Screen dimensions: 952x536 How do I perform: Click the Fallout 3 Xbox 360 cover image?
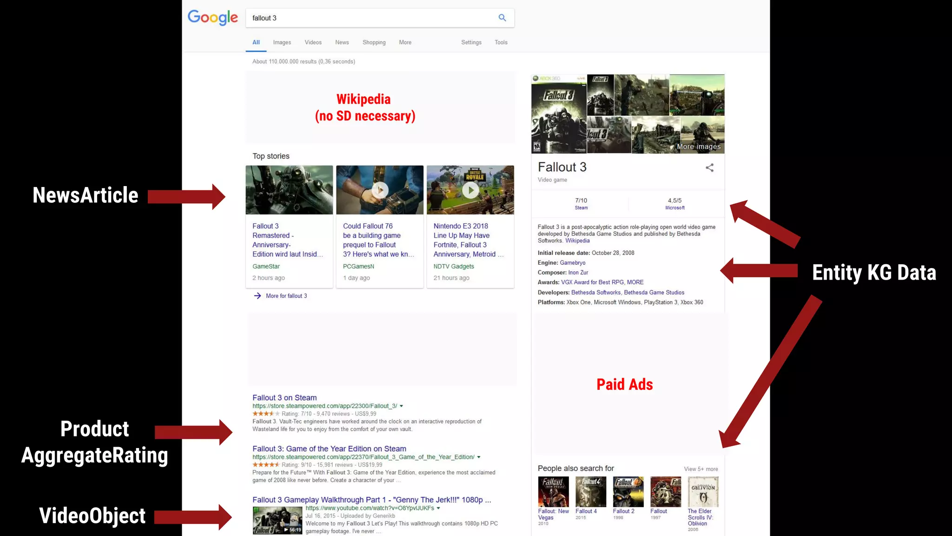click(559, 114)
